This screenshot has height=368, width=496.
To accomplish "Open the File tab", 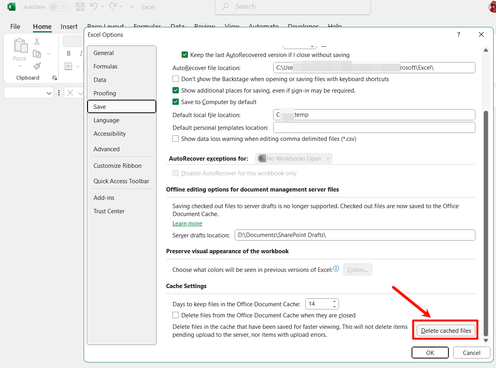I will coord(15,27).
